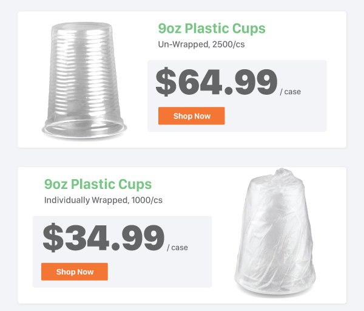Click the / case label beside $64.99
Screen dimensions: 364x311
click(290, 92)
